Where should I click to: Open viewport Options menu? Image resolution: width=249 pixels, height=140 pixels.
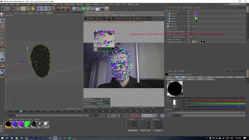pos(30,13)
